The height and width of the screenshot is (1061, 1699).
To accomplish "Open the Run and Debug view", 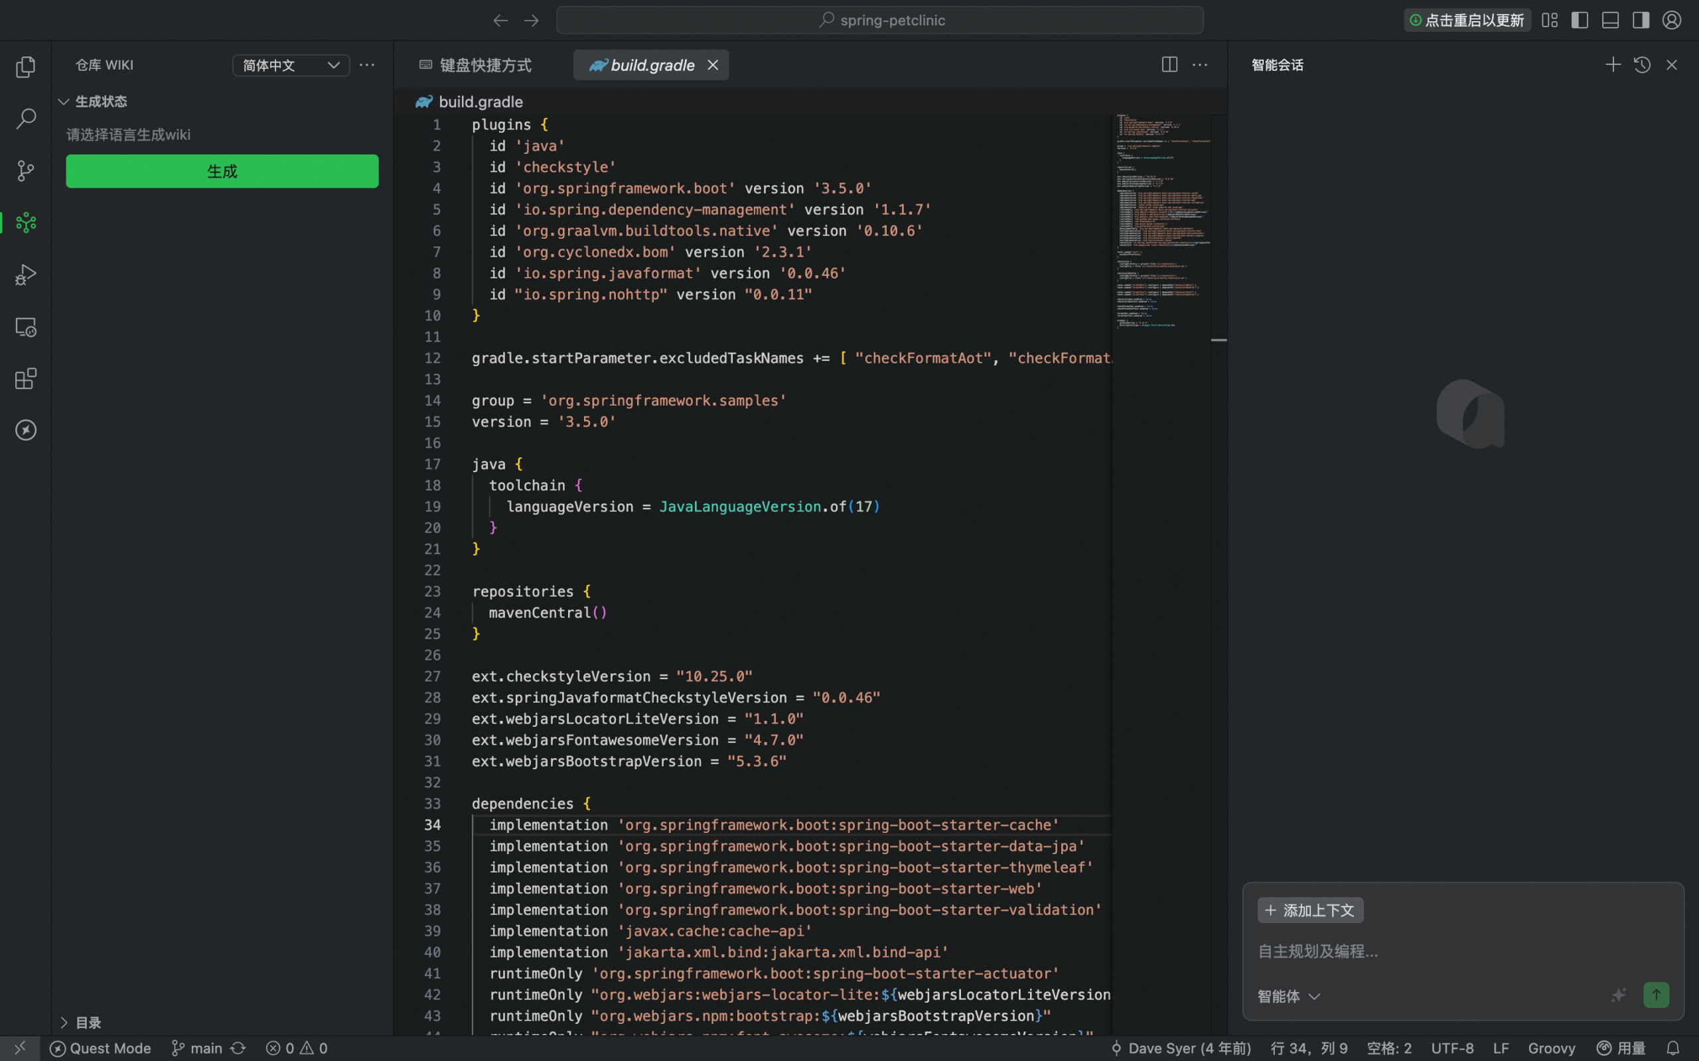I will pos(26,275).
